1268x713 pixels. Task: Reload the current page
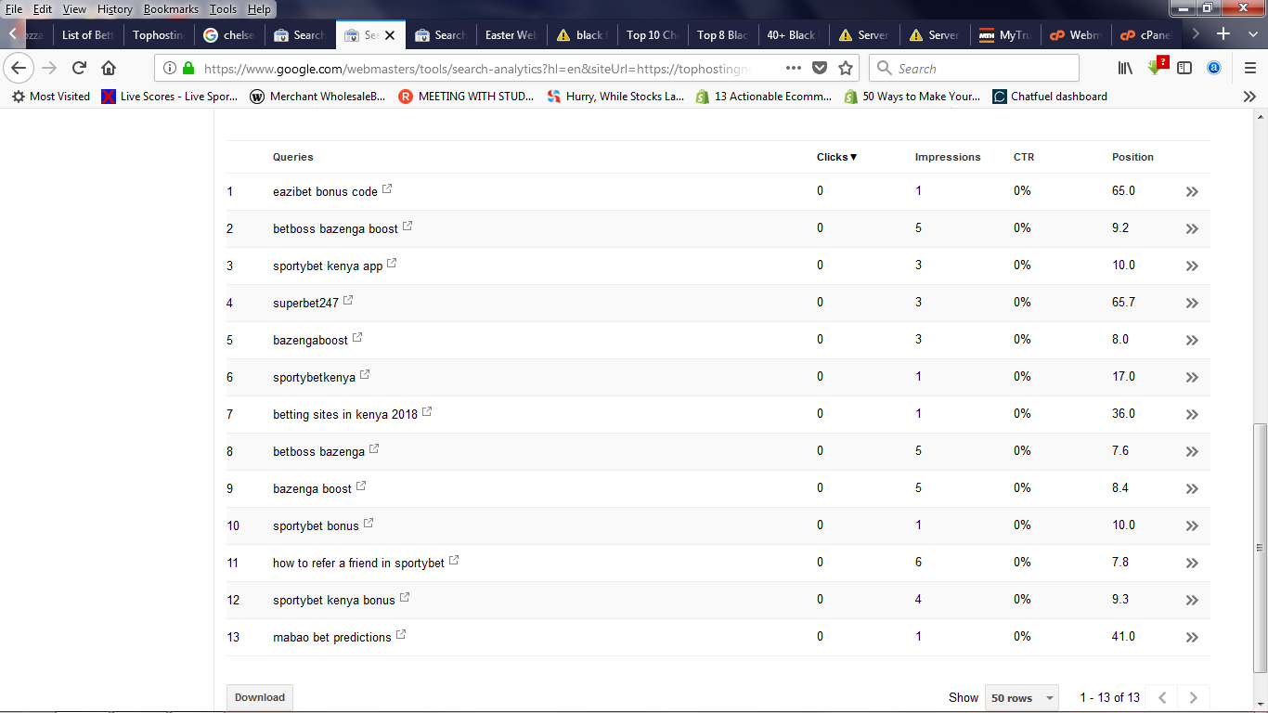[x=79, y=68]
